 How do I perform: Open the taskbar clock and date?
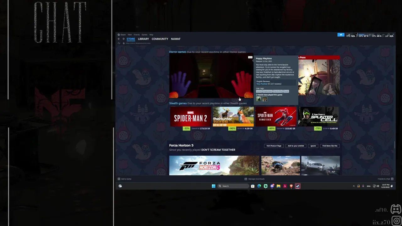[x=385, y=186]
